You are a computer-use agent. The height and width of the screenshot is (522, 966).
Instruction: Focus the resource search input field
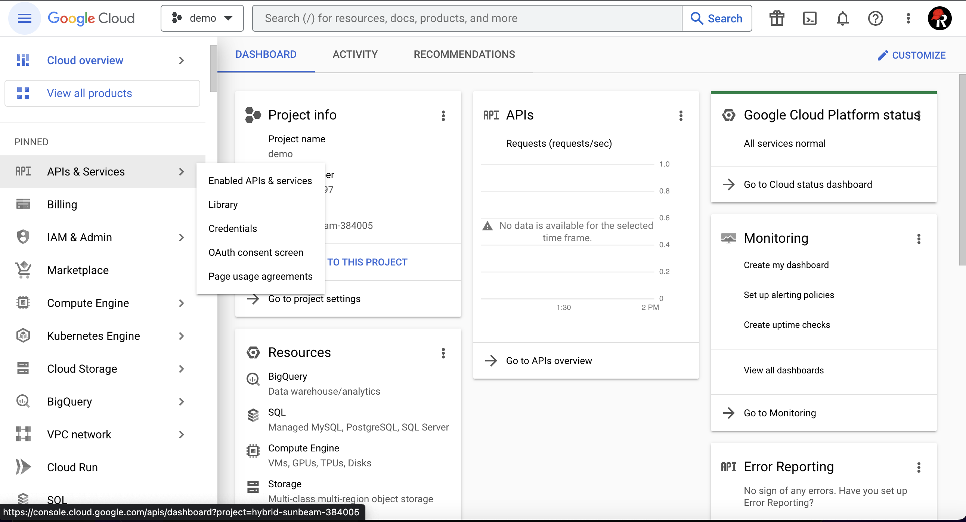tap(468, 18)
